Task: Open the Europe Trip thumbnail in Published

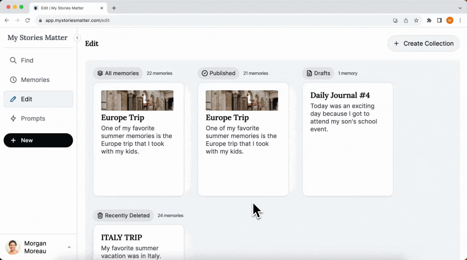Action: (242, 100)
